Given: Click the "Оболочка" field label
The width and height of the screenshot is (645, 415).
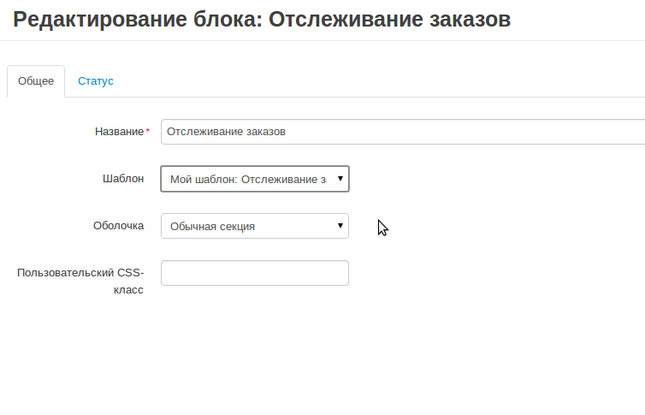Looking at the screenshot, I should (118, 226).
